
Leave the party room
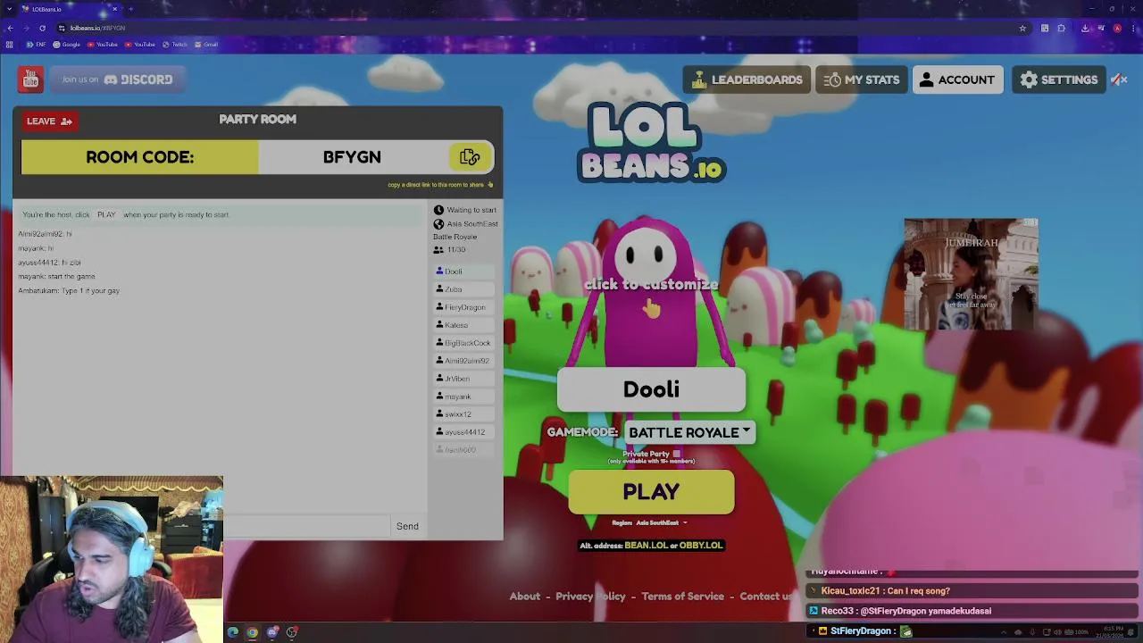[x=49, y=121]
